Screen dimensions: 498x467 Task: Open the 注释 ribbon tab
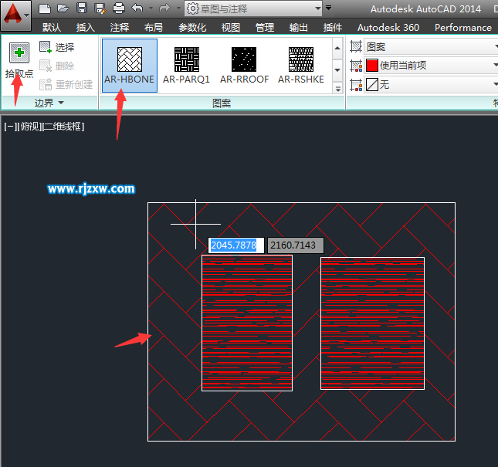pyautogui.click(x=120, y=27)
